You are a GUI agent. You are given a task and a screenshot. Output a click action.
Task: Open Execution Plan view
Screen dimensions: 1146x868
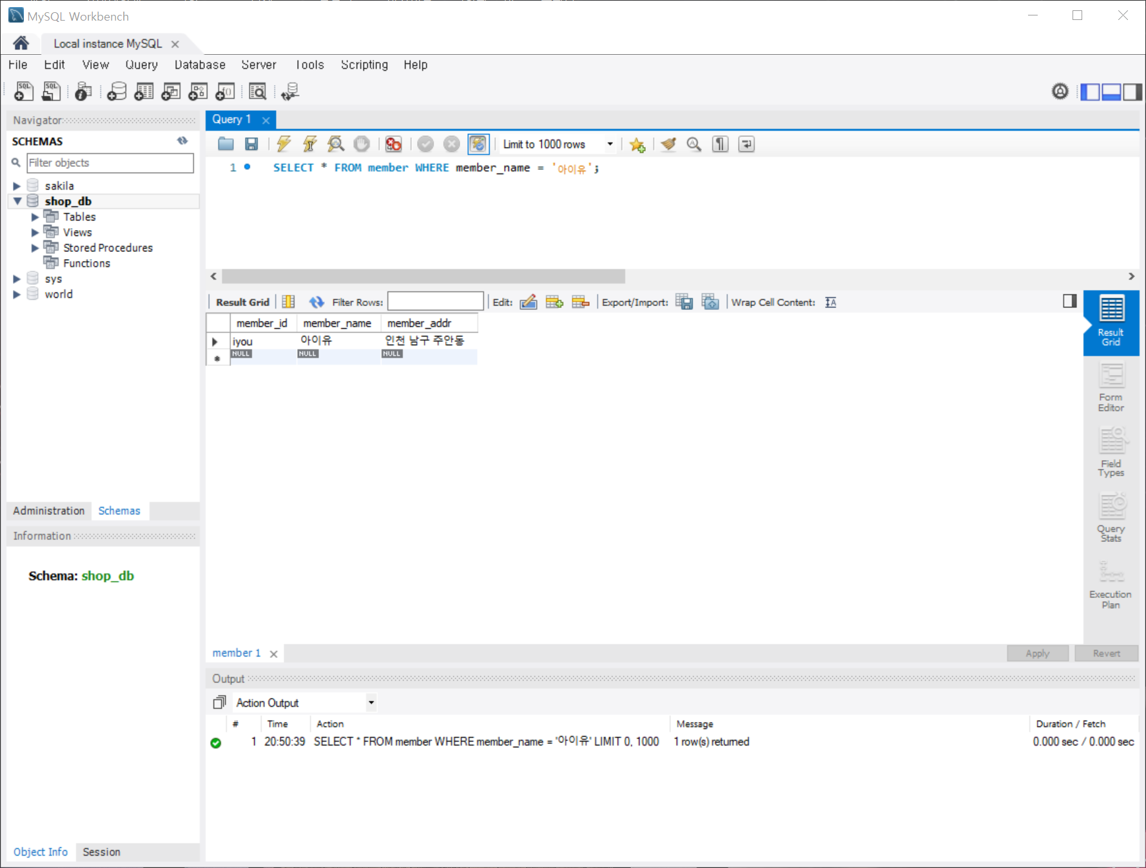(x=1111, y=584)
